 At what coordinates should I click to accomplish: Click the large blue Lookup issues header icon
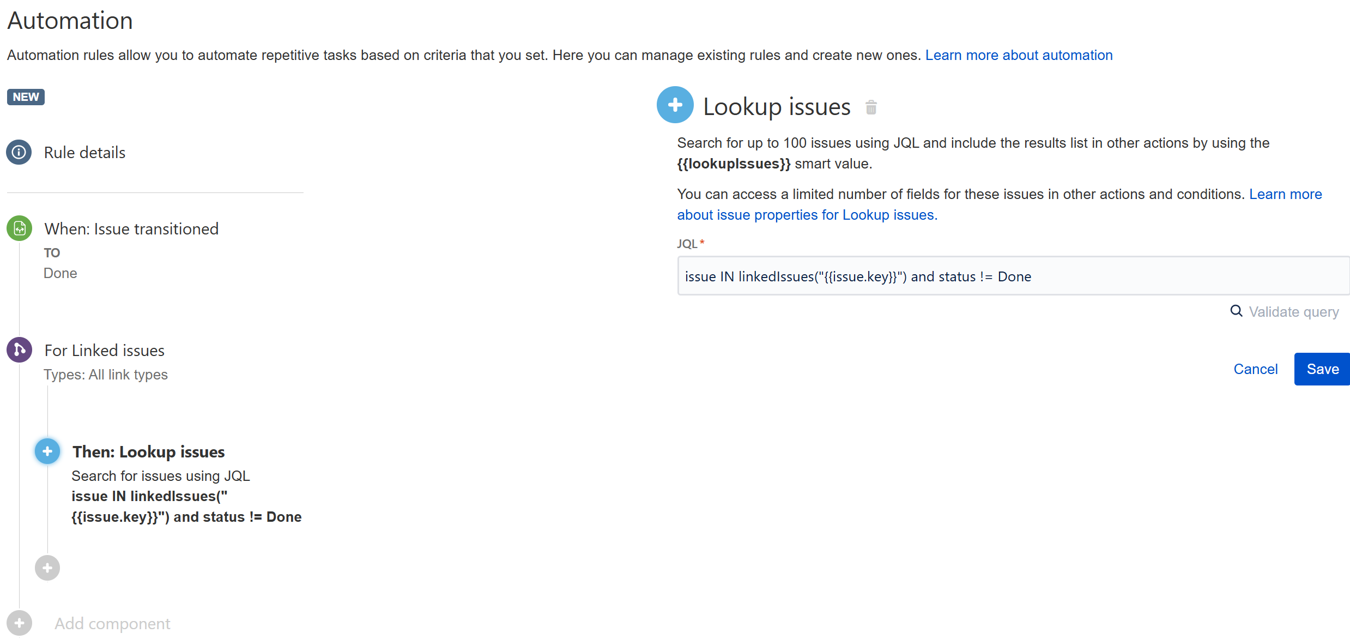click(675, 105)
